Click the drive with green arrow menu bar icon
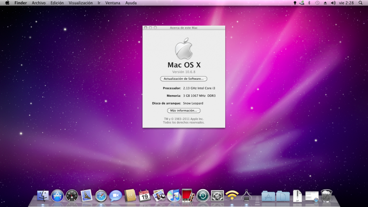This screenshot has height=207, width=368. 302,3
